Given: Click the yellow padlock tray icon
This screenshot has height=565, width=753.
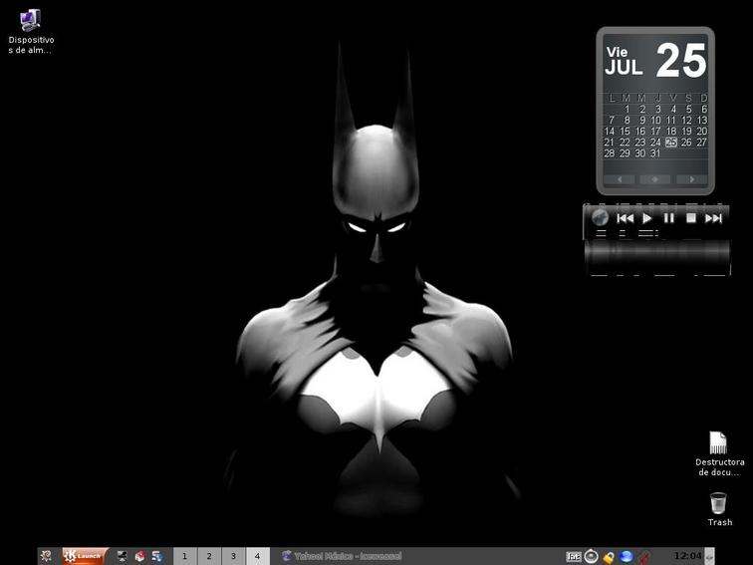Looking at the screenshot, I should coord(609,557).
